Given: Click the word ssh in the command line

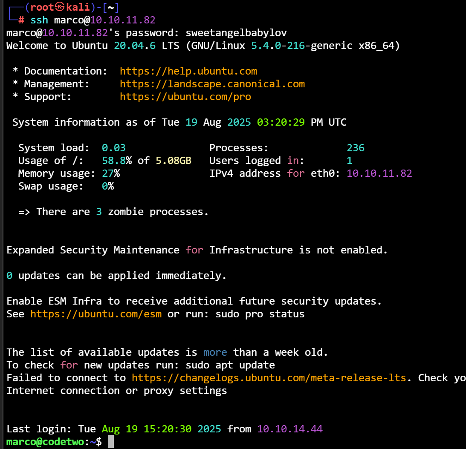Looking at the screenshot, I should click(x=39, y=20).
